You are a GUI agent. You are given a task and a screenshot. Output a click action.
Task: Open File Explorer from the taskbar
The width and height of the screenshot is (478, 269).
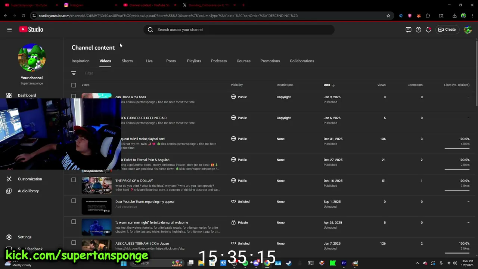click(201, 263)
